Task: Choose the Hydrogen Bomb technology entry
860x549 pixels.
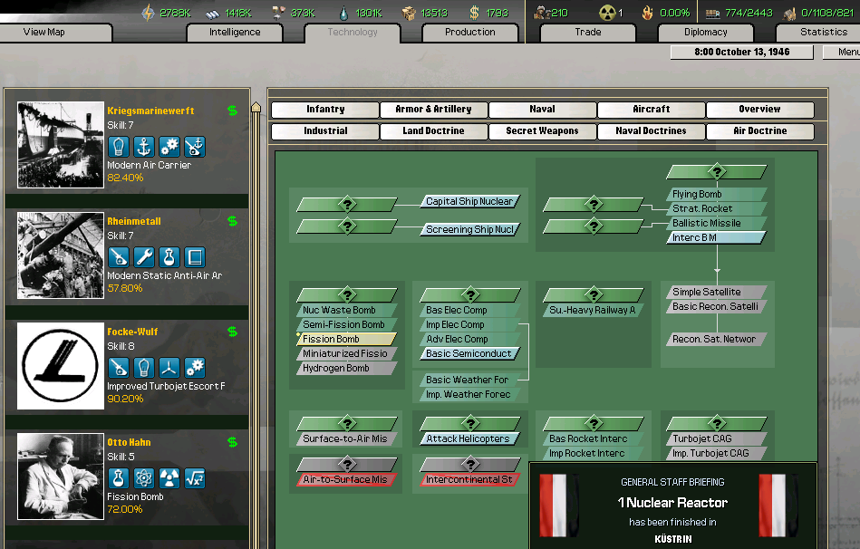Action: (346, 368)
